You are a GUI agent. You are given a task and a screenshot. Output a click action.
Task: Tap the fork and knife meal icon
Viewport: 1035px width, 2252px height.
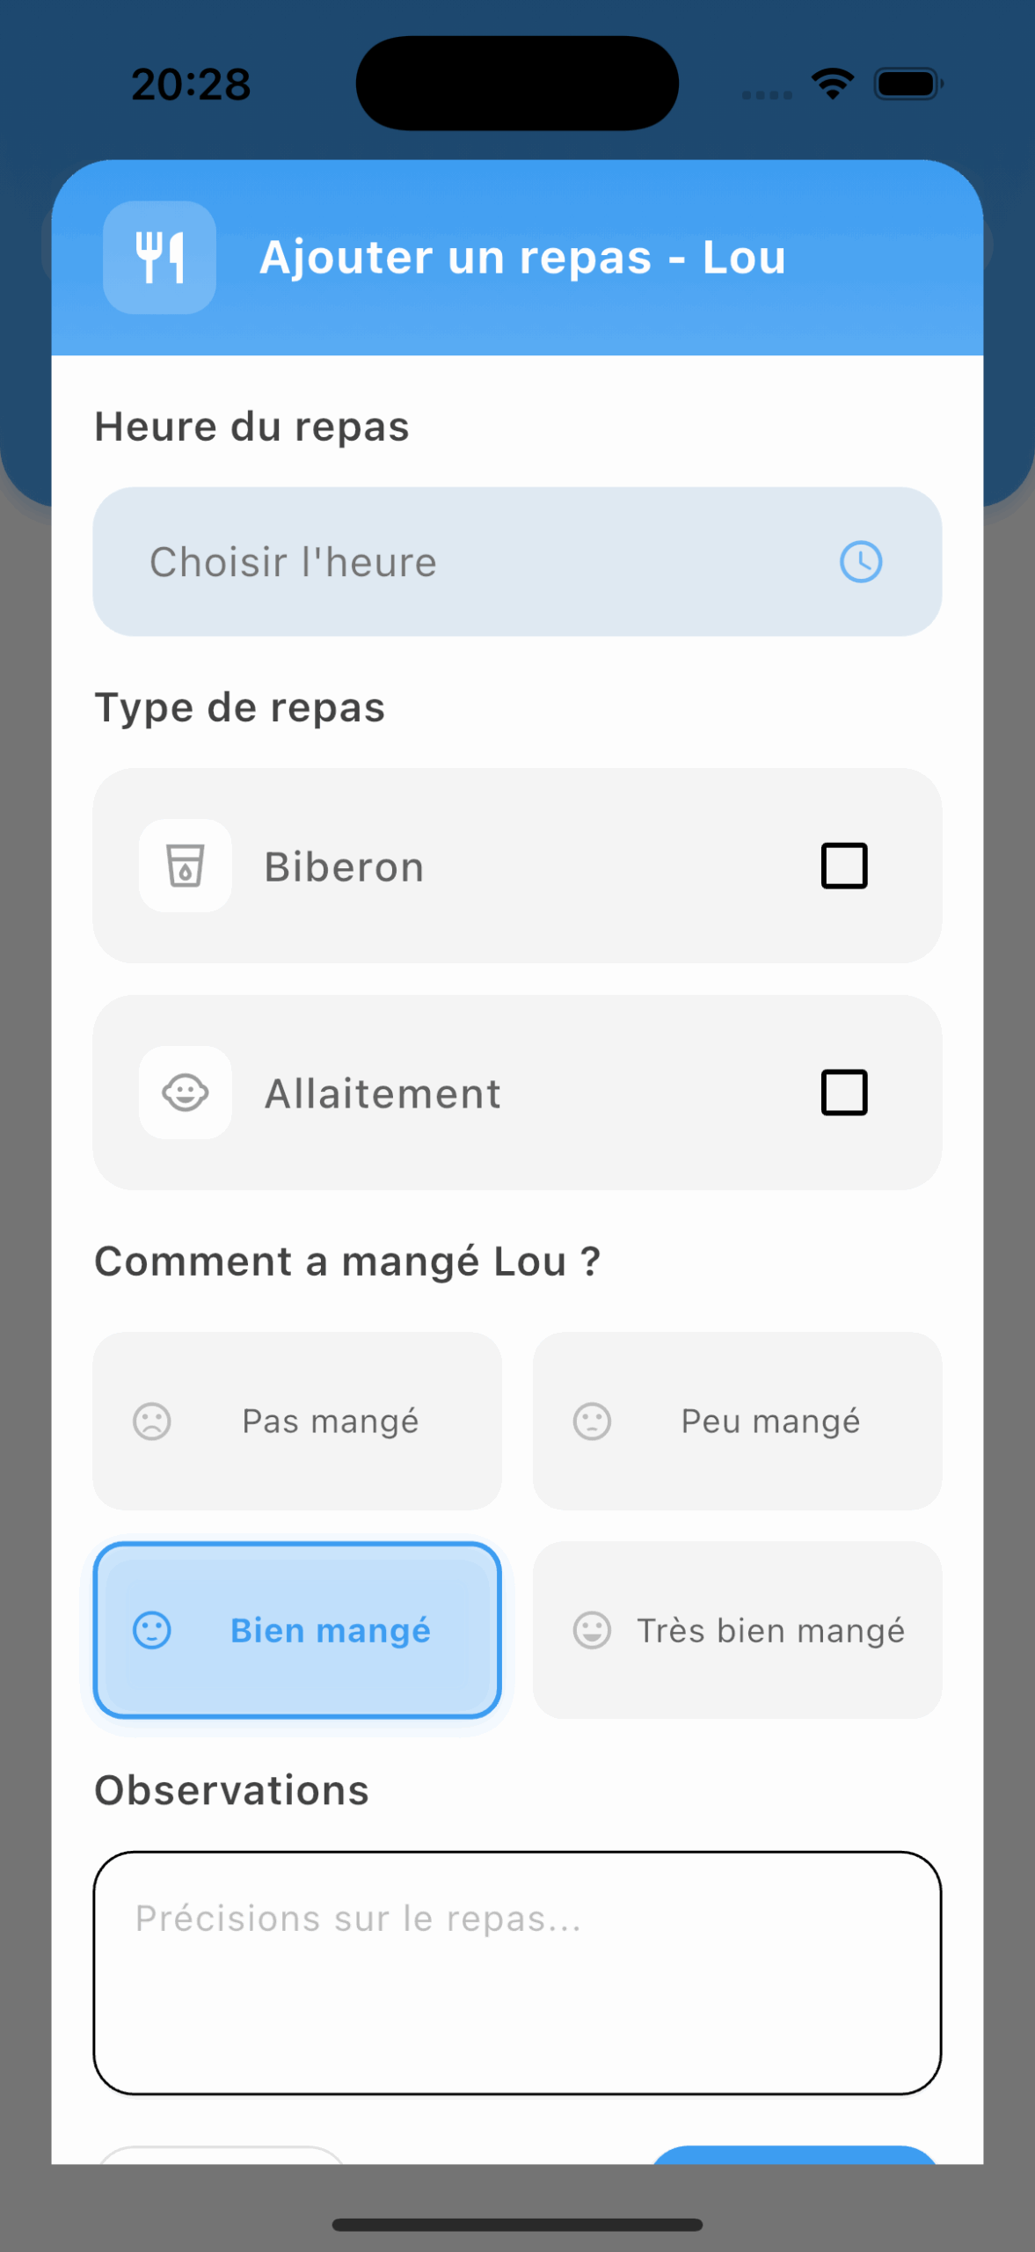point(159,257)
